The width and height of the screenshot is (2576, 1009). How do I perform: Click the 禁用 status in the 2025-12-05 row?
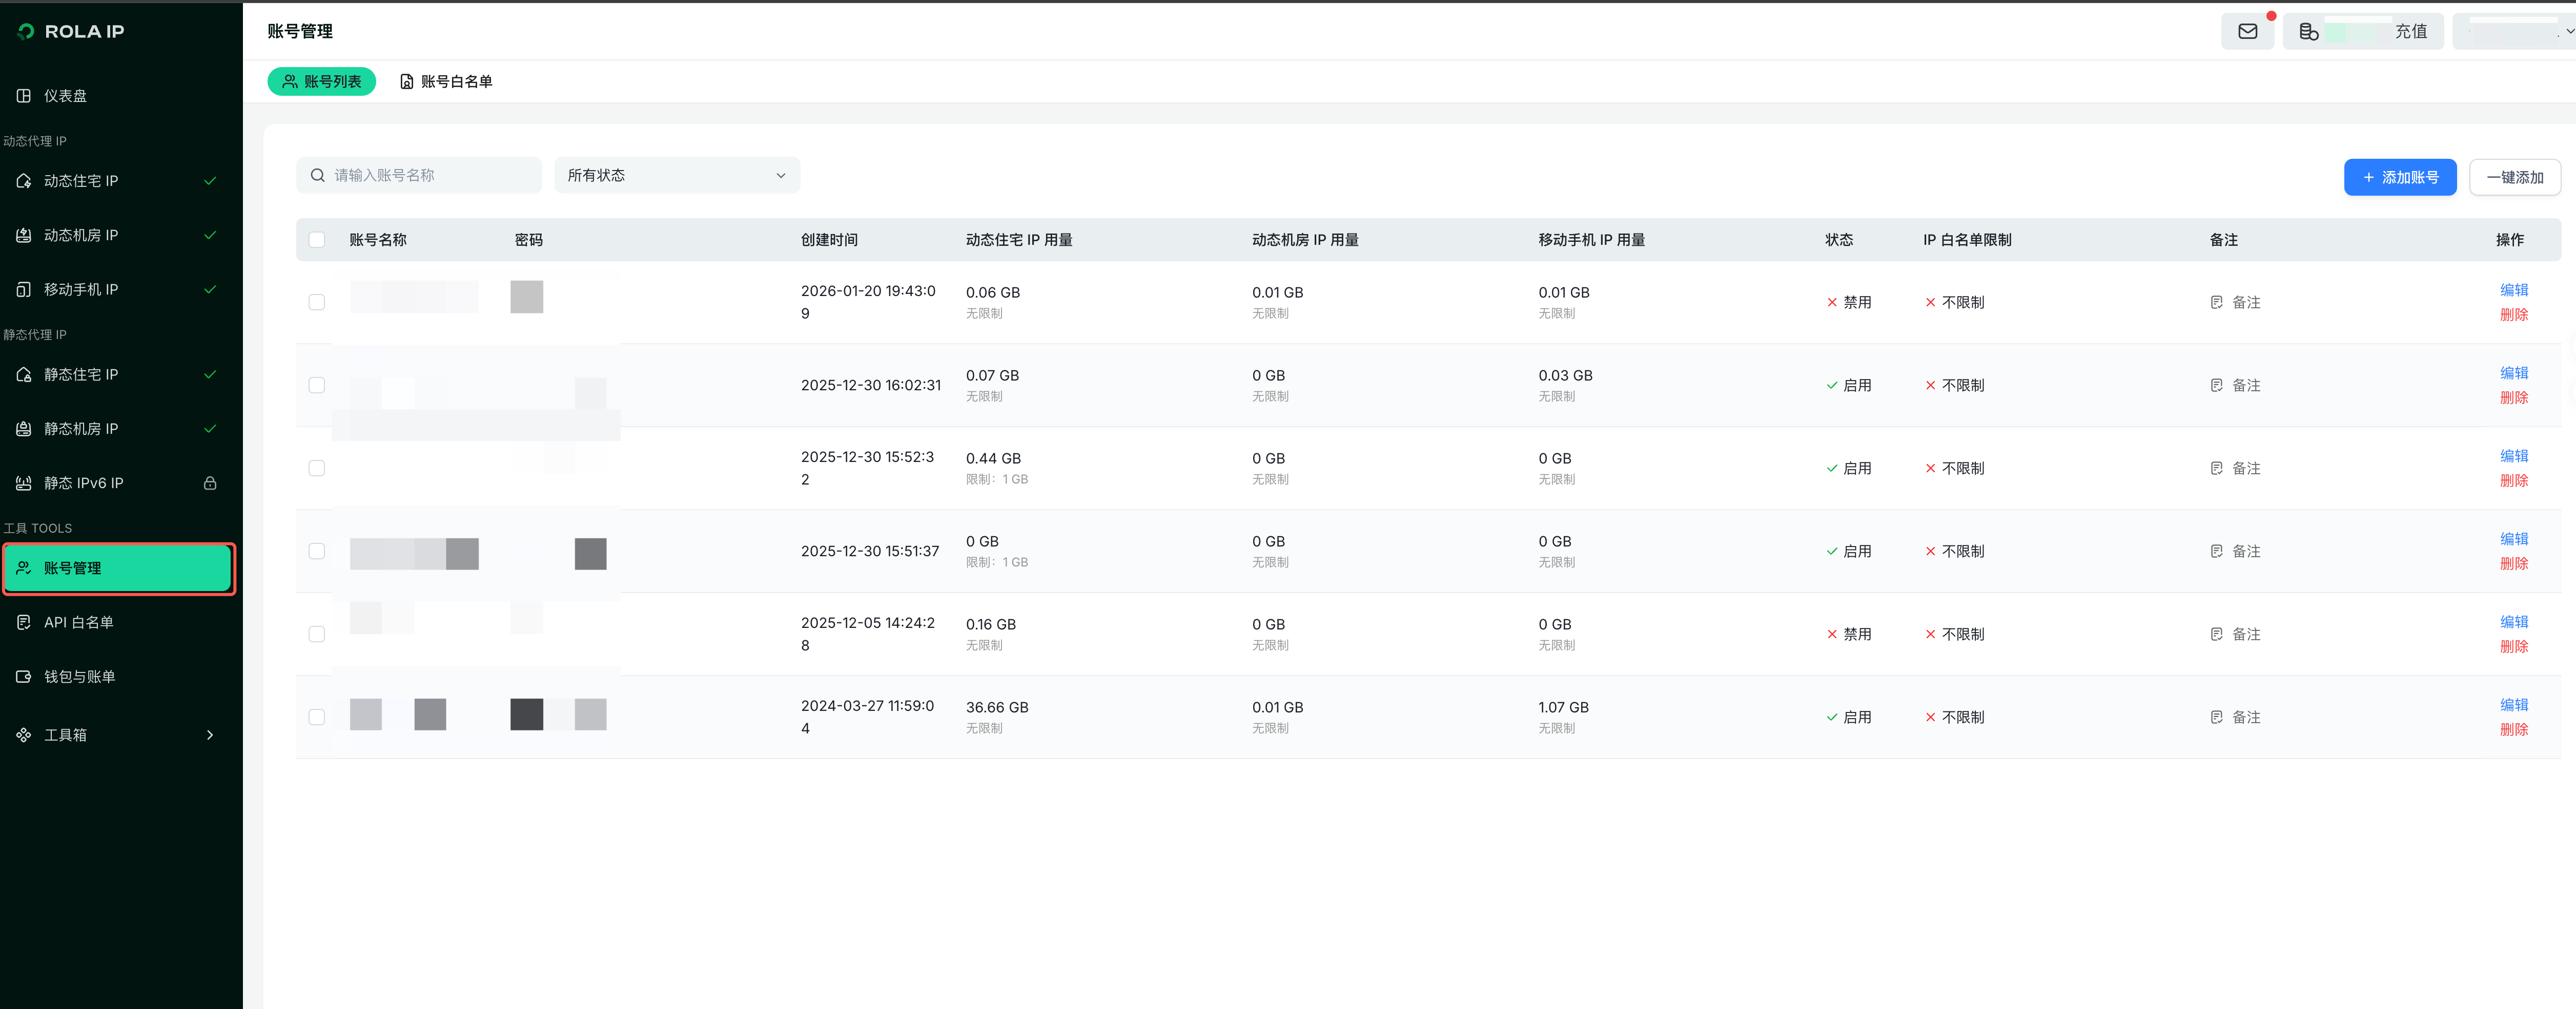1848,635
